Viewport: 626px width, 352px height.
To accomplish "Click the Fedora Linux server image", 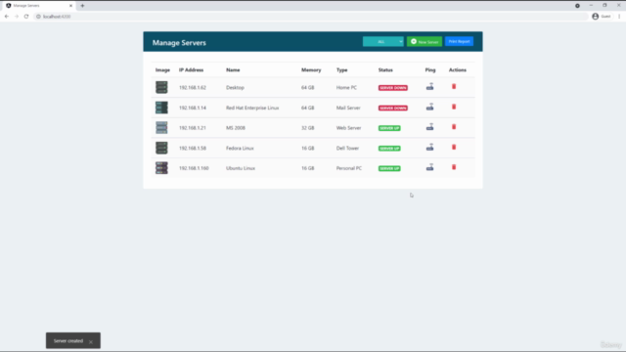I will click(161, 148).
